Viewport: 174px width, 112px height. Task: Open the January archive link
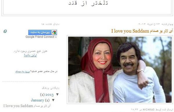pos(37,100)
